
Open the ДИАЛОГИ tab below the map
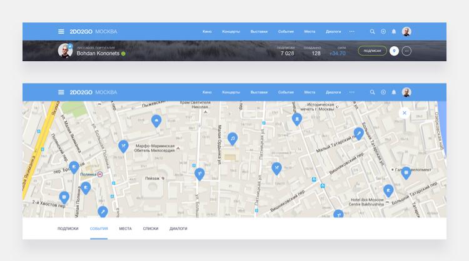[x=178, y=229]
